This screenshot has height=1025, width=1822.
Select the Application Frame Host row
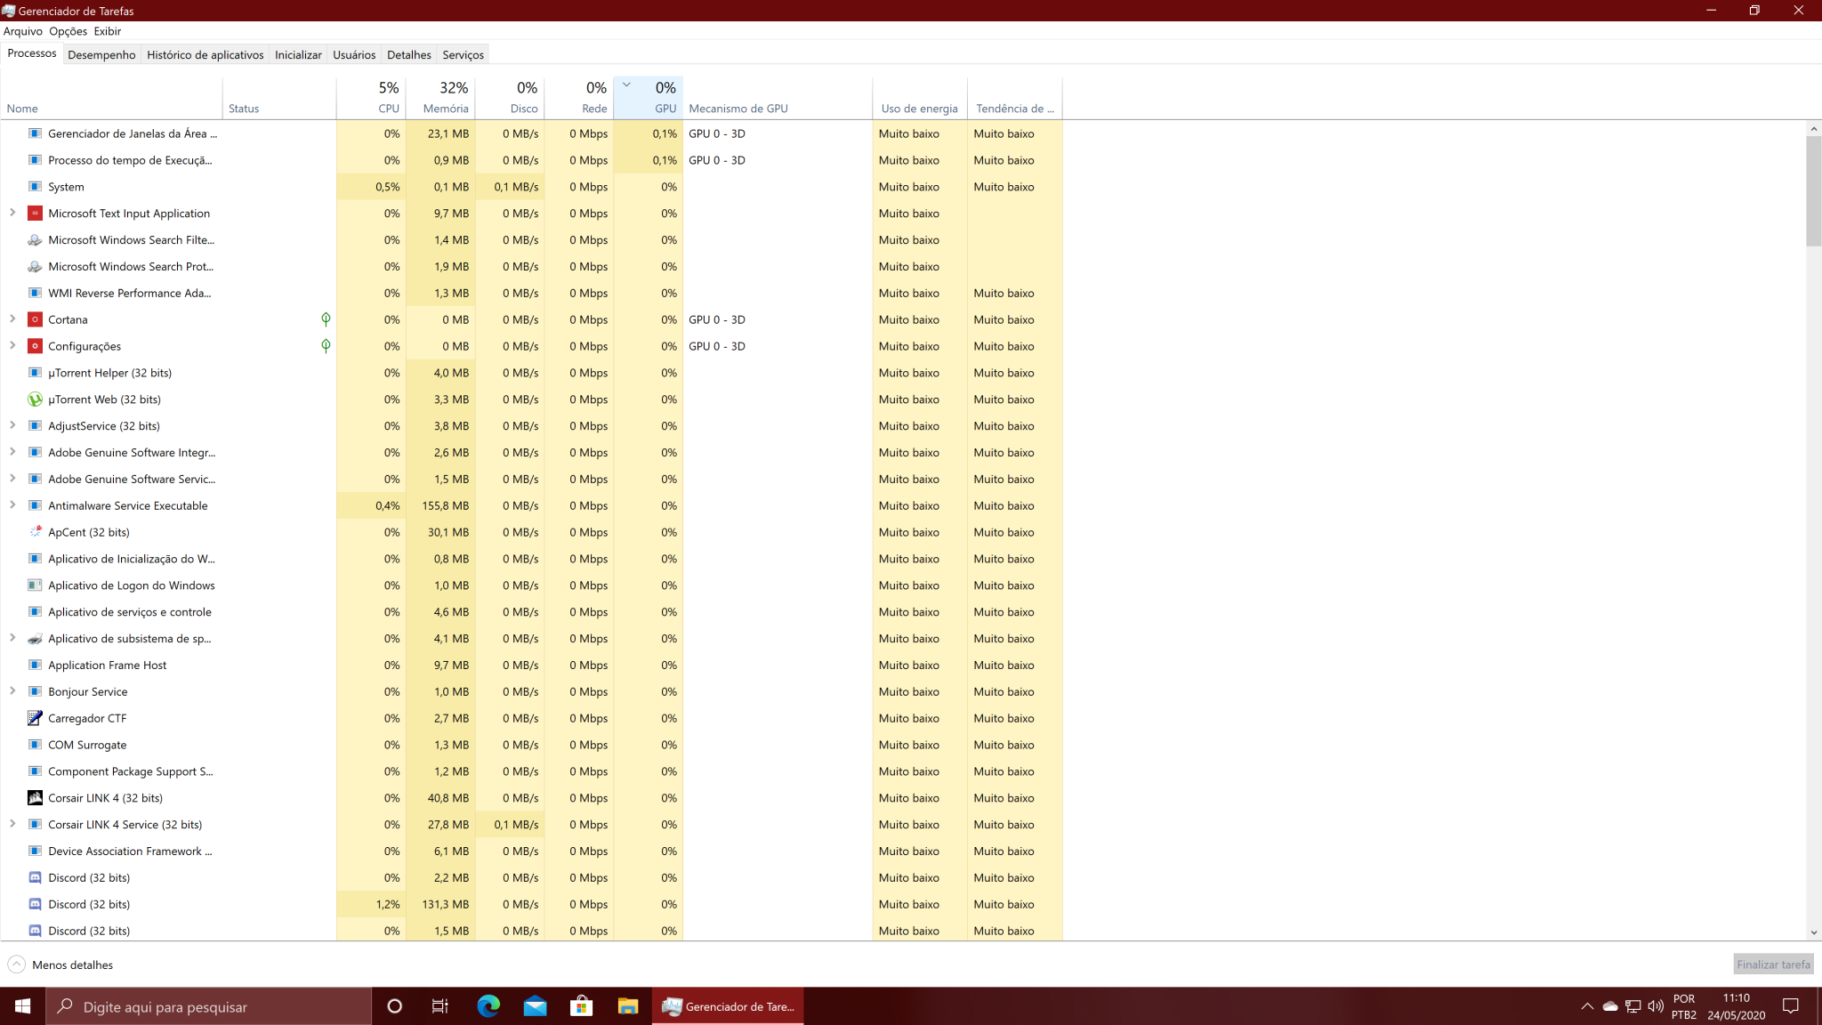click(x=532, y=666)
